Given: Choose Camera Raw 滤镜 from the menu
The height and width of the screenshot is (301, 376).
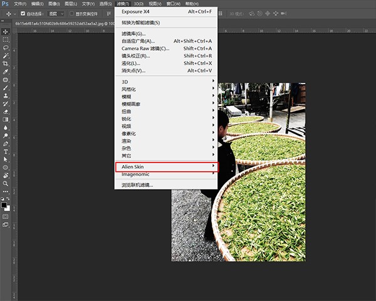Looking at the screenshot, I should coord(145,48).
